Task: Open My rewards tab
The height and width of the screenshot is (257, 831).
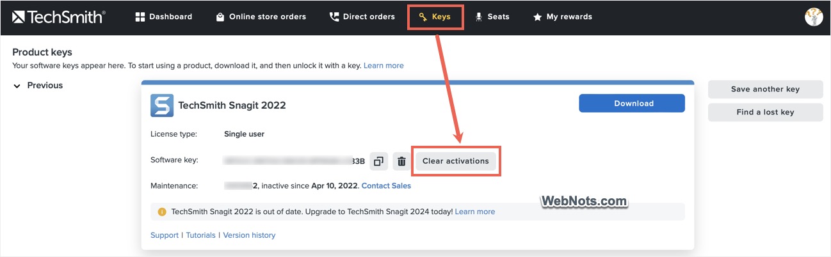Action: pos(562,17)
